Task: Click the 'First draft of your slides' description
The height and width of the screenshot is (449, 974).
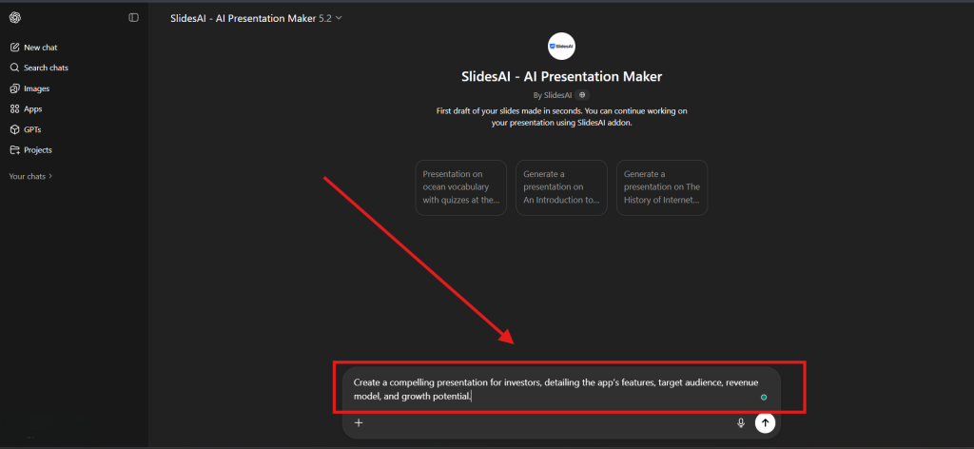Action: coord(561,117)
